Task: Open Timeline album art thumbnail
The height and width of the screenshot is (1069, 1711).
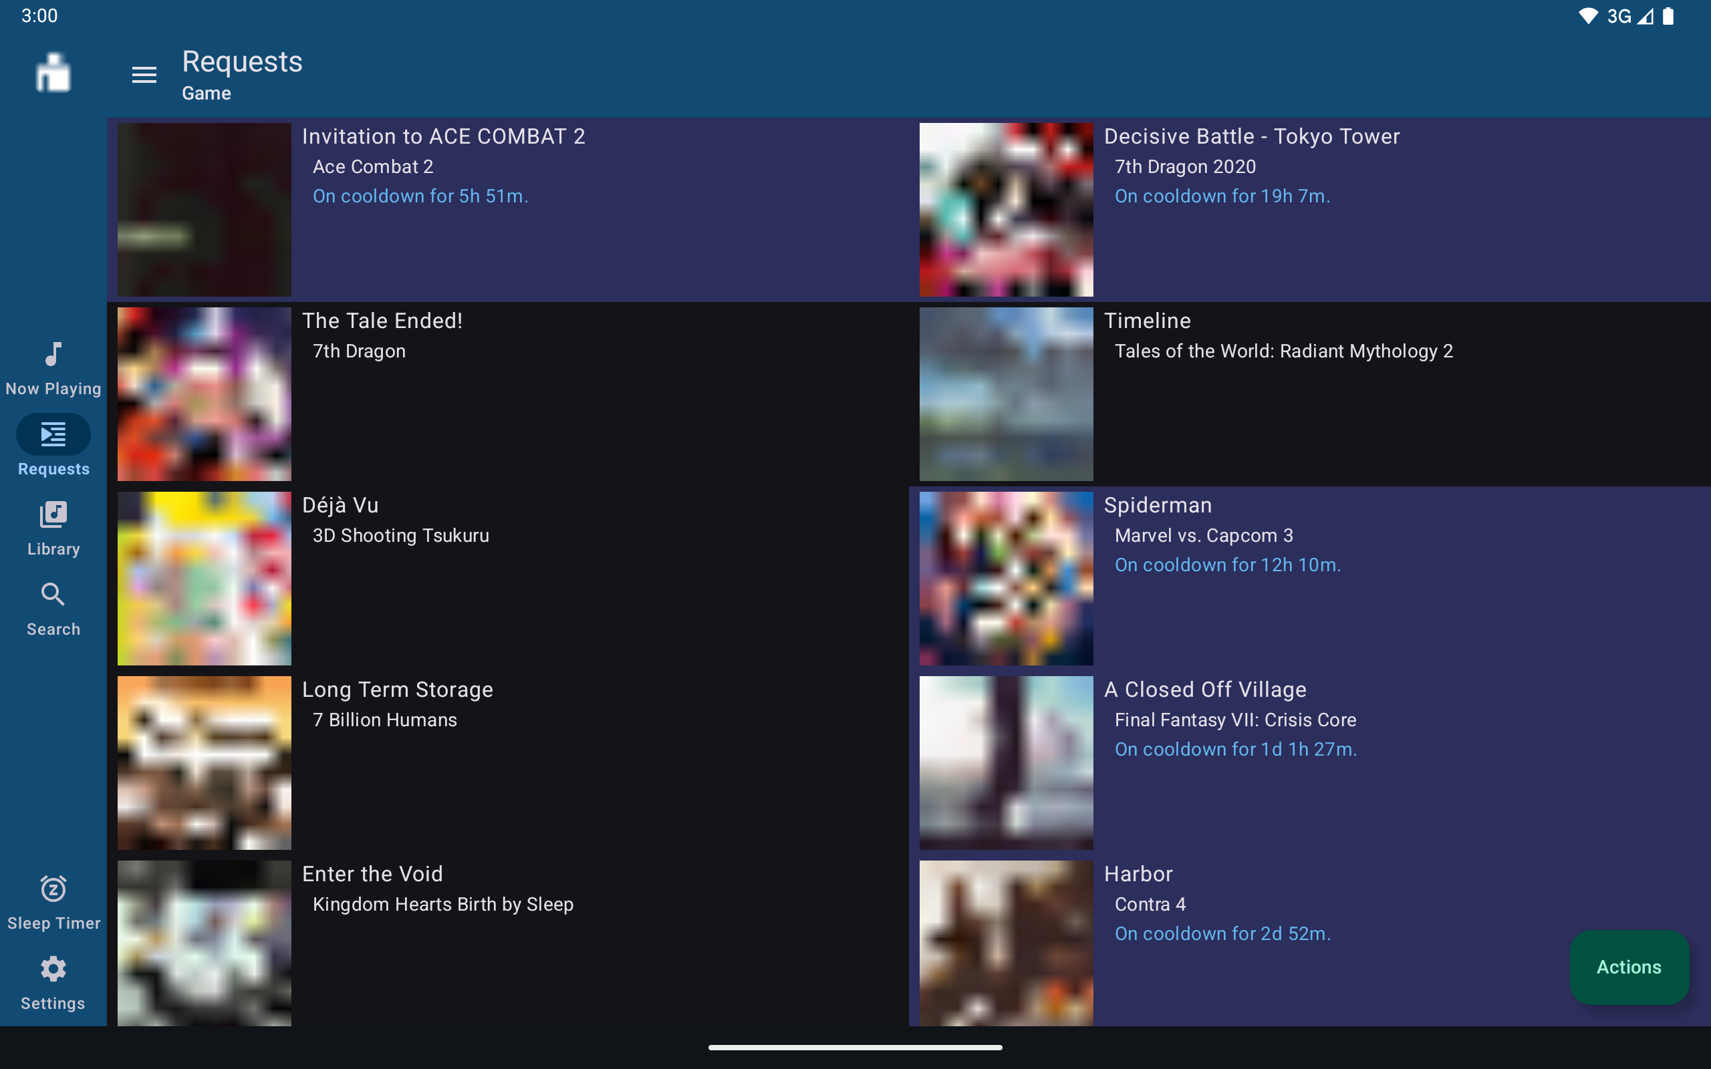Action: coord(1006,394)
